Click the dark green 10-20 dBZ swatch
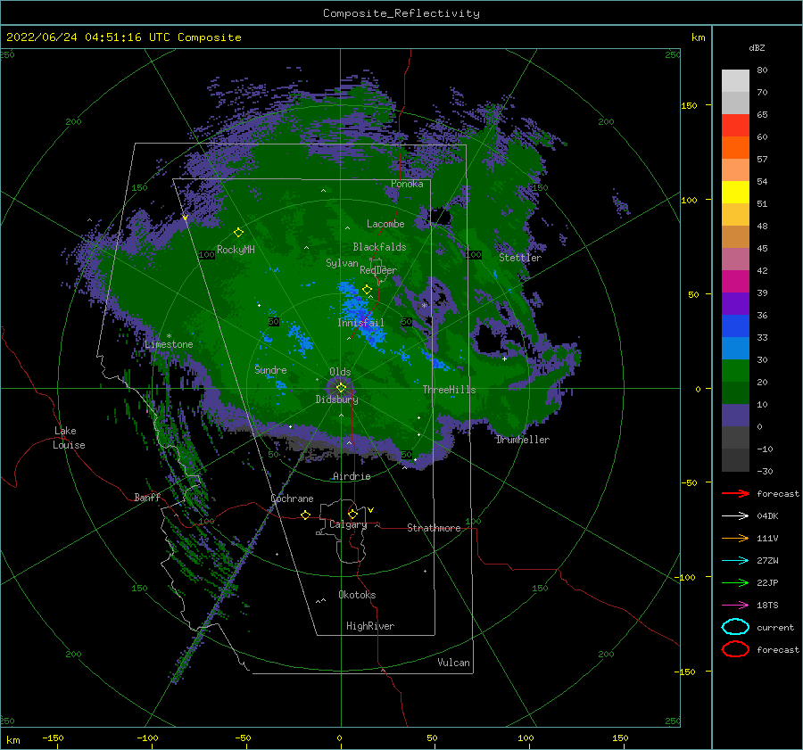 (x=735, y=393)
